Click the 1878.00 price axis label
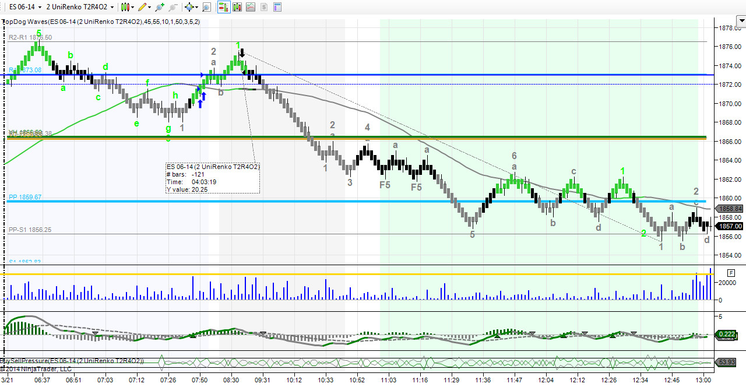746x387 pixels. pos(730,28)
